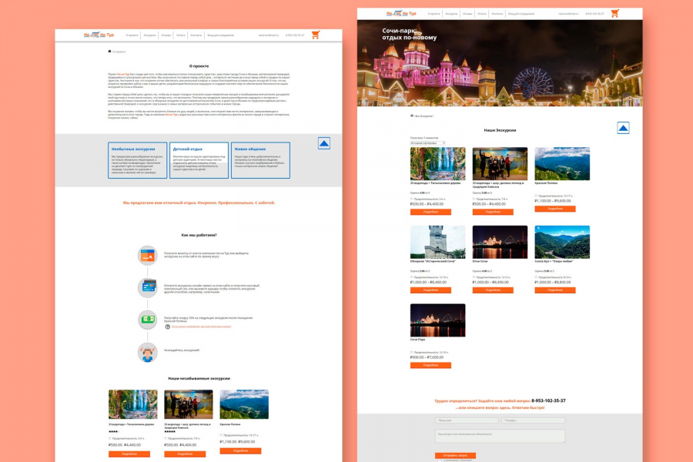Click Все Экскурсии breadcrumb link on the right page

pos(423,116)
